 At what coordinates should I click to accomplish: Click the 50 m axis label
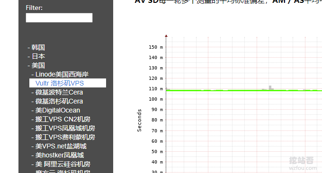[x=157, y=152]
